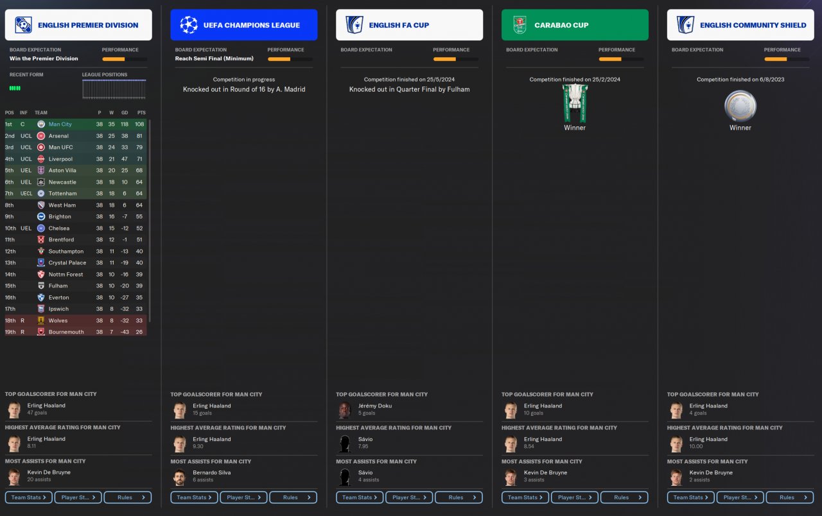Click the Carabao Cup trophy image
Image resolution: width=822 pixels, height=516 pixels.
click(x=575, y=103)
